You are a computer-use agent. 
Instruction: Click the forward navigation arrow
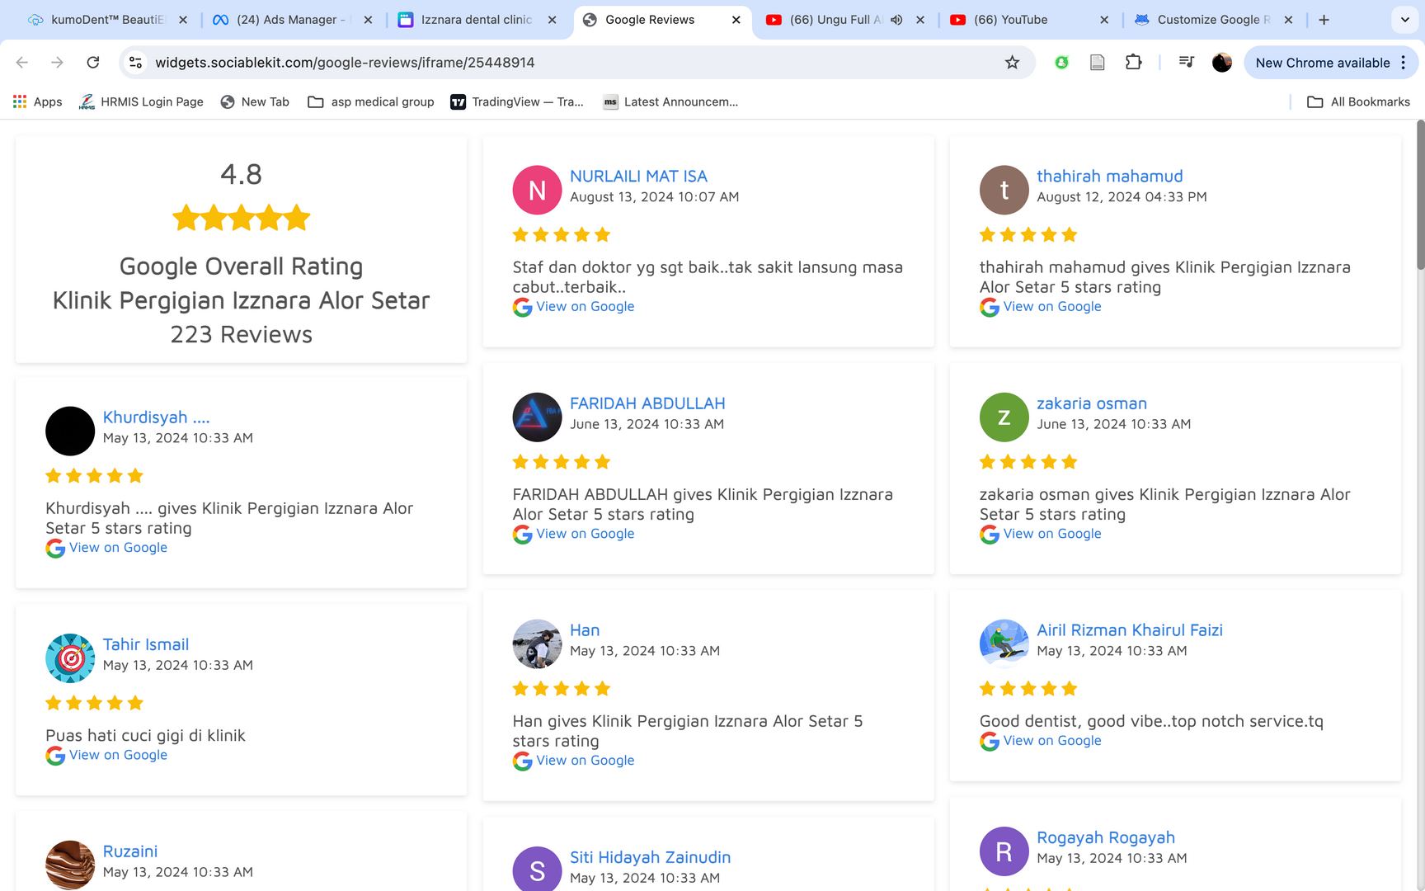click(57, 63)
